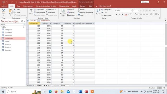Image resolution: width=167 pixels, height=94 pixels.
Task: Click the Buscar magnifier in ribbon
Action: 98,10
